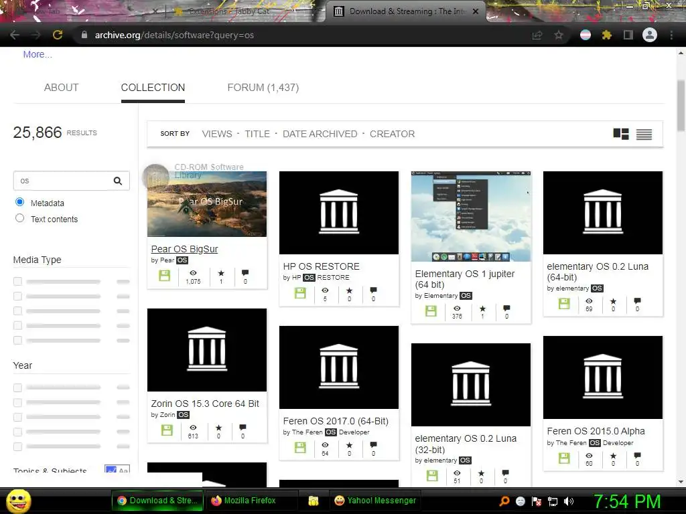Click the tray magnifier search icon

pyautogui.click(x=504, y=501)
